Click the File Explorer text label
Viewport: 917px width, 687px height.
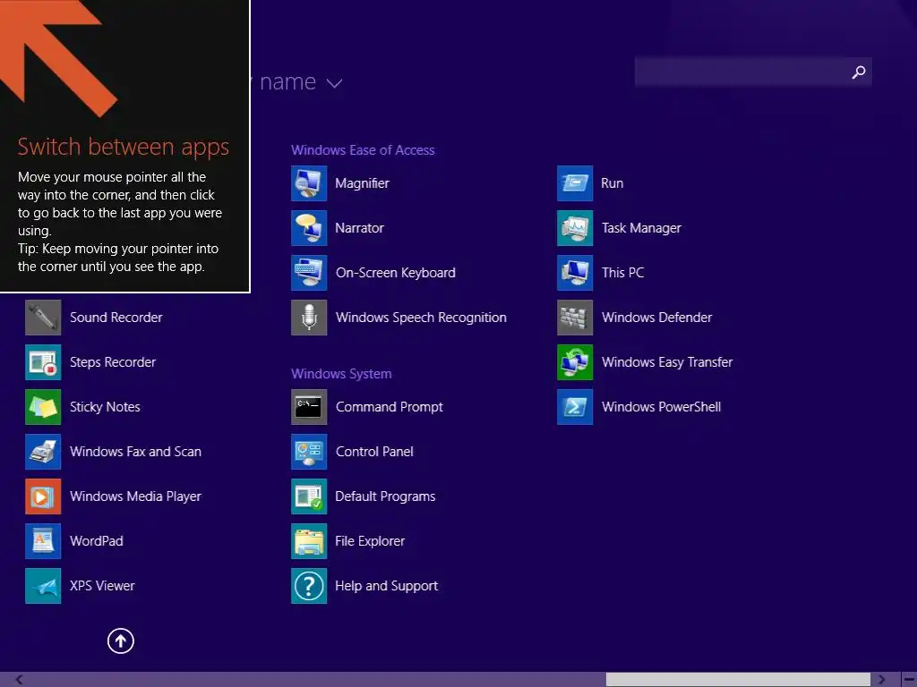(370, 541)
